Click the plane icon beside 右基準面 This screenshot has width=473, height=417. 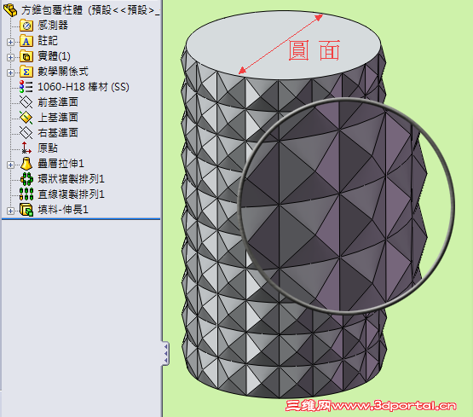click(26, 133)
